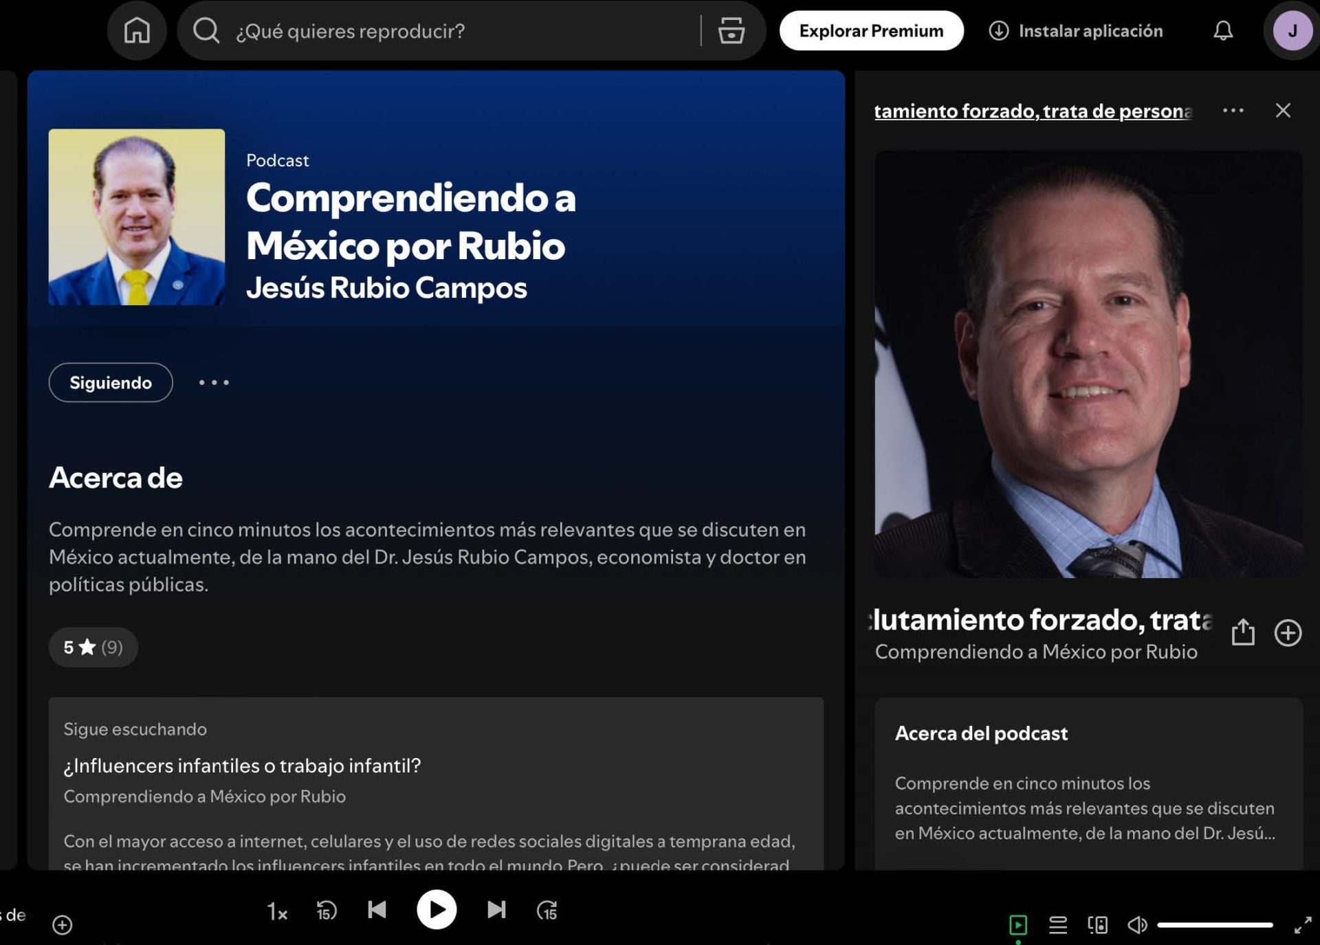The height and width of the screenshot is (945, 1320).
Task: Click the author name Jesús Rubio Campos
Action: click(x=386, y=288)
